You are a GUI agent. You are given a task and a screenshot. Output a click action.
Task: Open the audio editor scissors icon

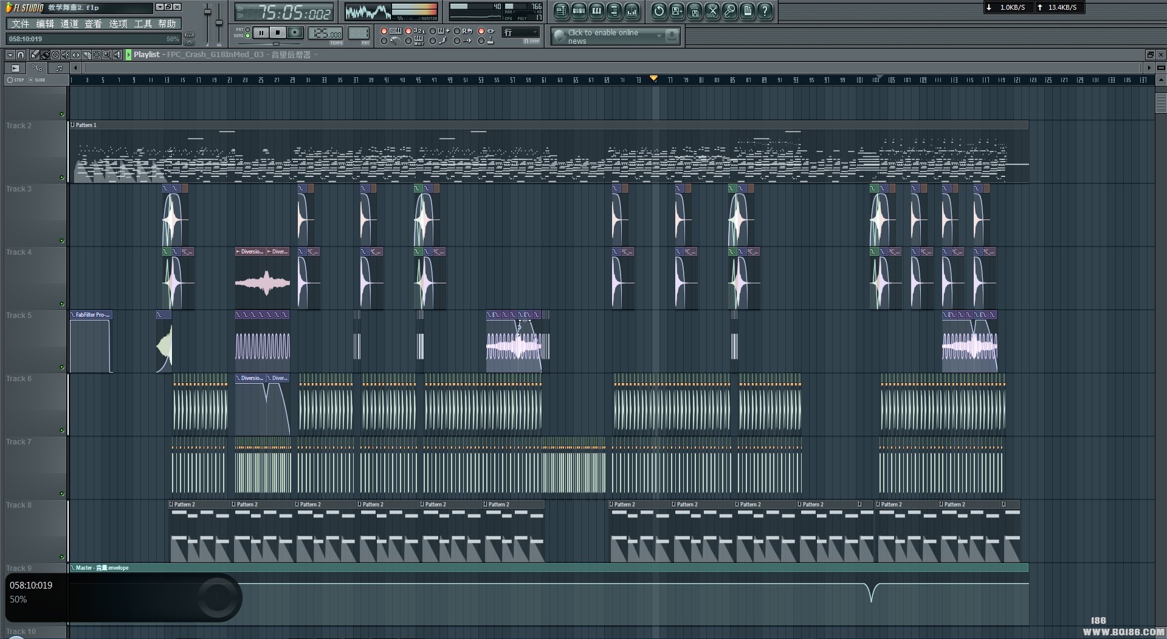pos(712,10)
